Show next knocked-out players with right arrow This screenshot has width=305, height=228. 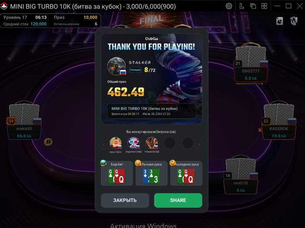(x=199, y=144)
